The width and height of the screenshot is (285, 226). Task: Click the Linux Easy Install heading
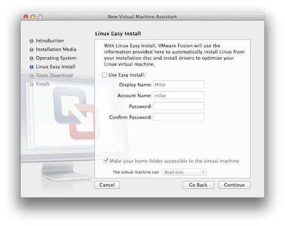tap(118, 33)
